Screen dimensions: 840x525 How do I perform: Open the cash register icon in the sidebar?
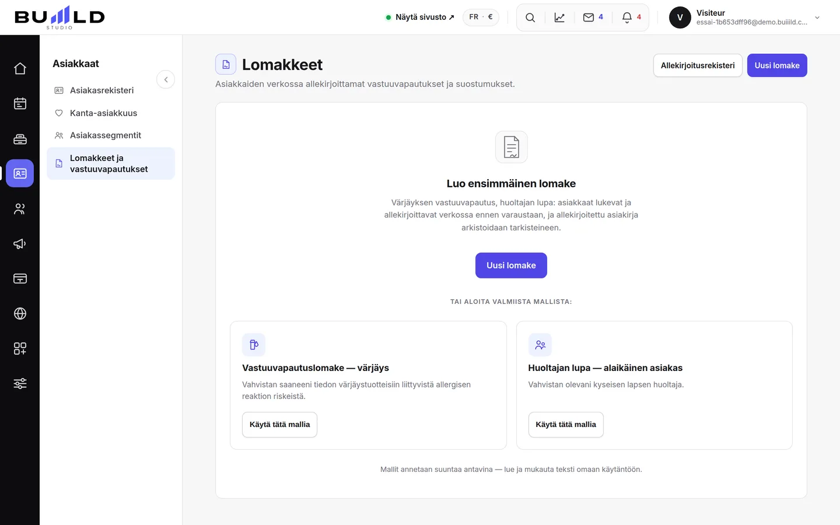coord(20,139)
